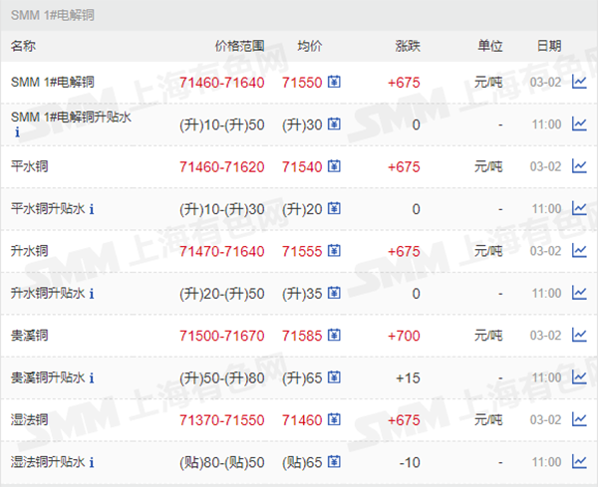
Task: Open trend chart icon for SMM 1#电解铜 row
Action: (x=579, y=82)
